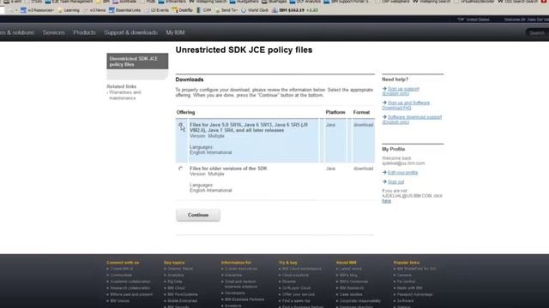Open the Software download support link
549x308 pixels.
click(412, 120)
